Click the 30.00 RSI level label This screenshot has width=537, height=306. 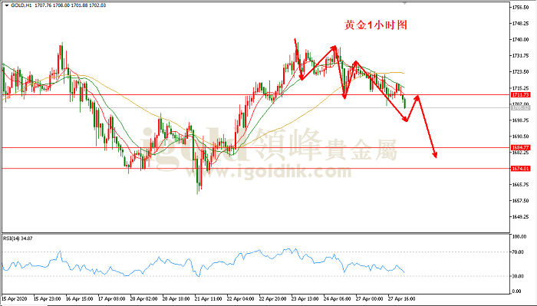[518, 276]
